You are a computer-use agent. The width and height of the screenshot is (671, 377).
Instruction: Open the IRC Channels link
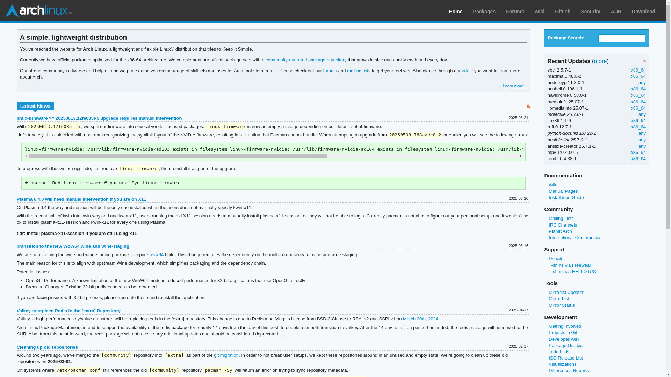[x=562, y=225]
